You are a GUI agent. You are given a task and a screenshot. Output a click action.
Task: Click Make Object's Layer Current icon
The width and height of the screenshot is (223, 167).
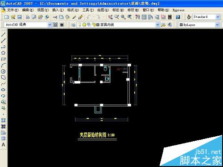coord(163,24)
